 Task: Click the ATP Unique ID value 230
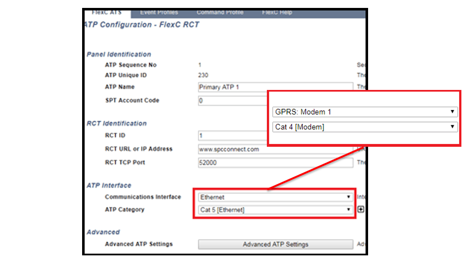(203, 75)
